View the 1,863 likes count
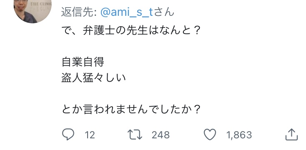Viewport: 306px width, 150px height. click(239, 135)
